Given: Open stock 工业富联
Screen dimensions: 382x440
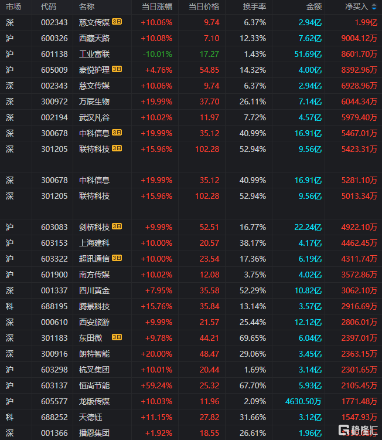Looking at the screenshot, I should point(94,54).
